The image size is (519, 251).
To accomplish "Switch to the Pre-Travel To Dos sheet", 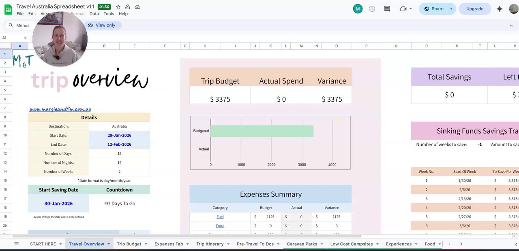I will pos(255,244).
